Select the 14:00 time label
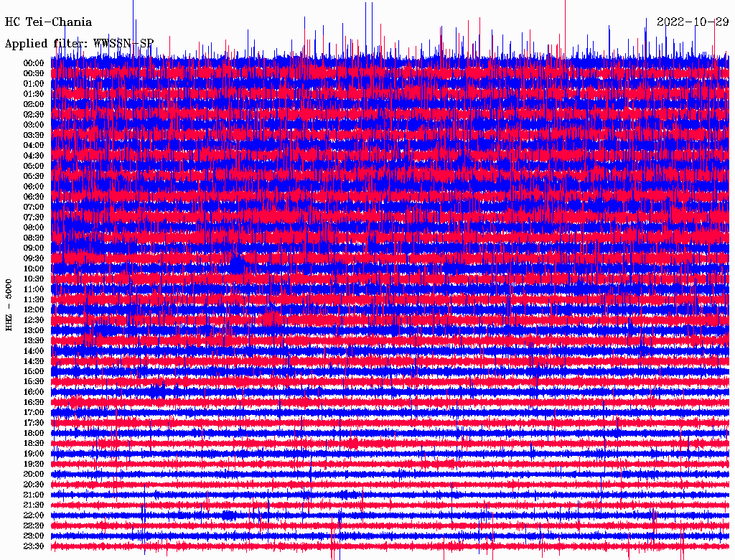 point(34,351)
